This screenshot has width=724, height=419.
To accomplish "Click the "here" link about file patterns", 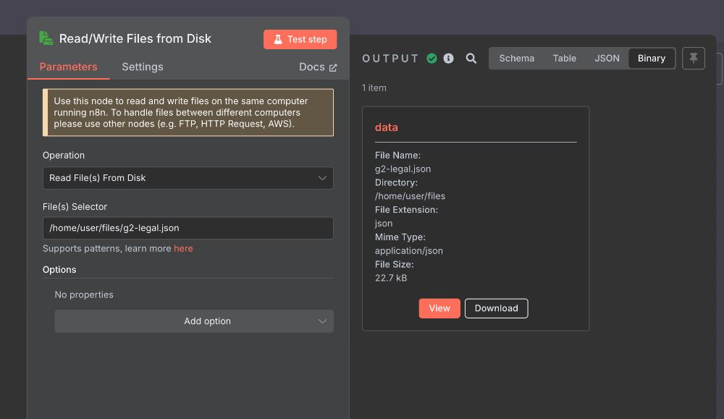I will [x=183, y=248].
